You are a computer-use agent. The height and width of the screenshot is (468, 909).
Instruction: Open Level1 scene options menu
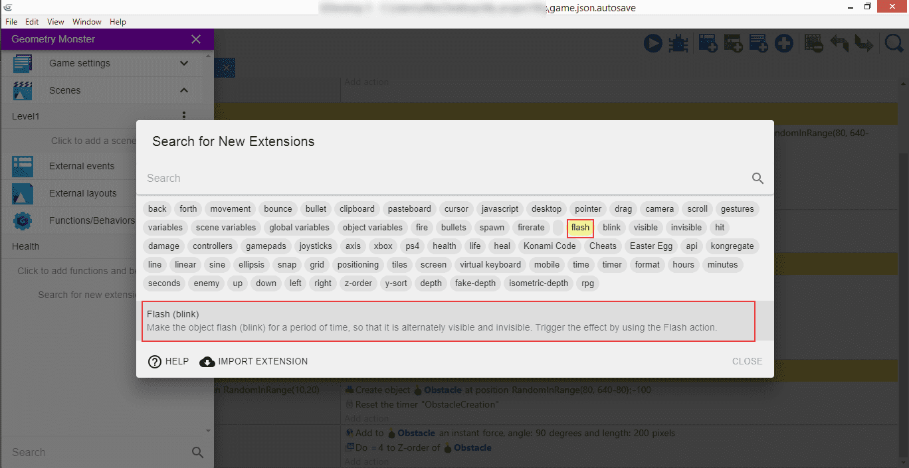[184, 116]
